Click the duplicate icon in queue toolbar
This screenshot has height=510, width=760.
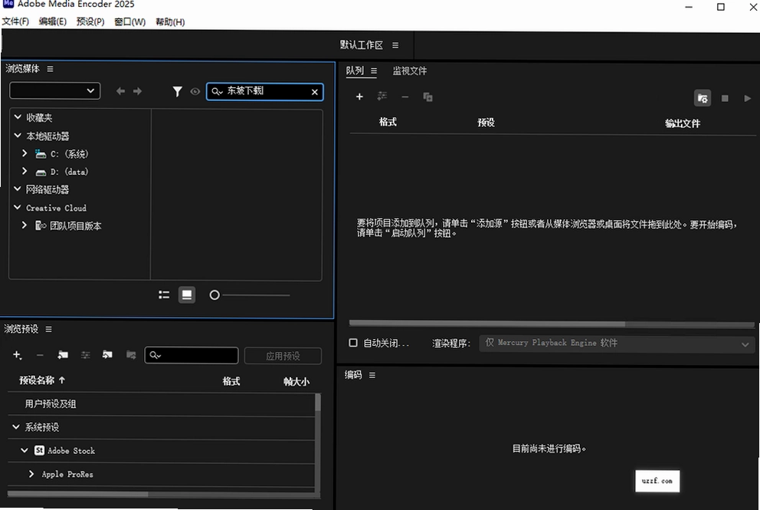point(427,97)
